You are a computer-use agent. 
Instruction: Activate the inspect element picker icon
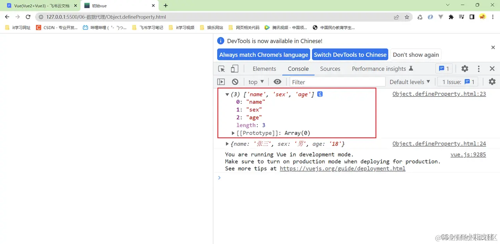(221, 69)
